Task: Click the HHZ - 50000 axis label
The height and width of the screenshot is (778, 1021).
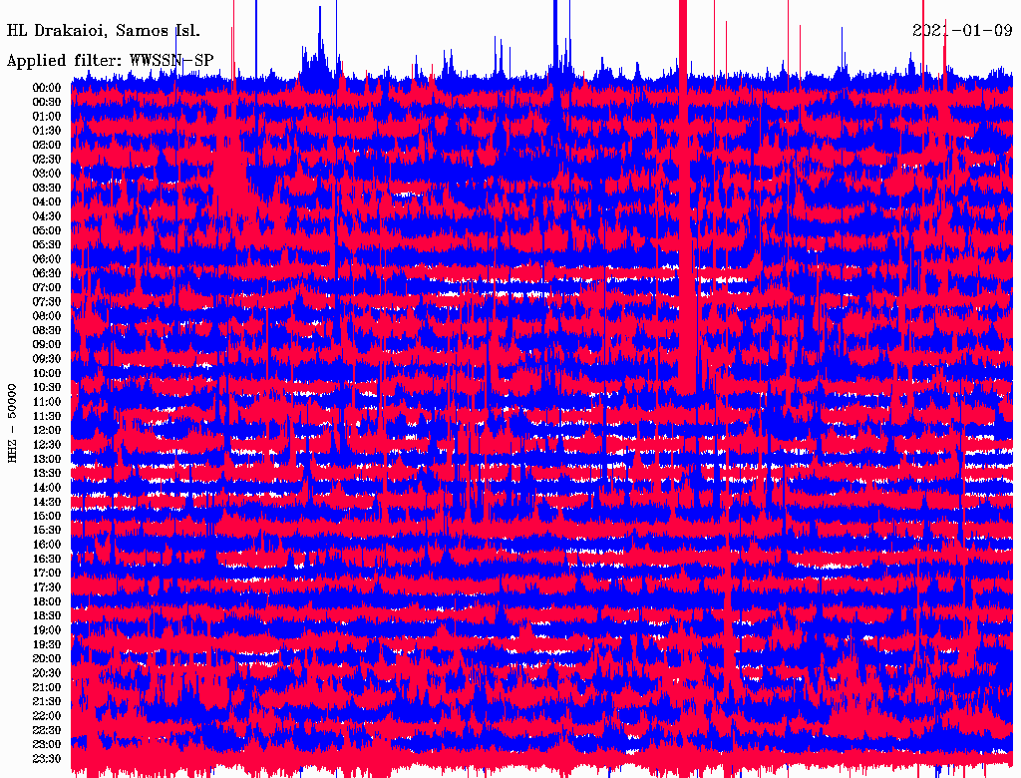Action: tap(13, 421)
